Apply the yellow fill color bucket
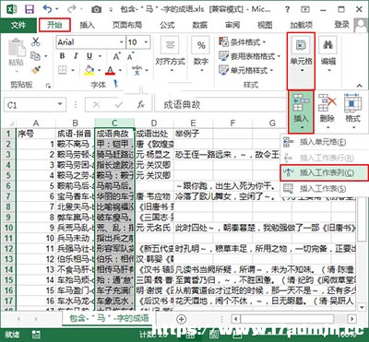 (x=89, y=70)
